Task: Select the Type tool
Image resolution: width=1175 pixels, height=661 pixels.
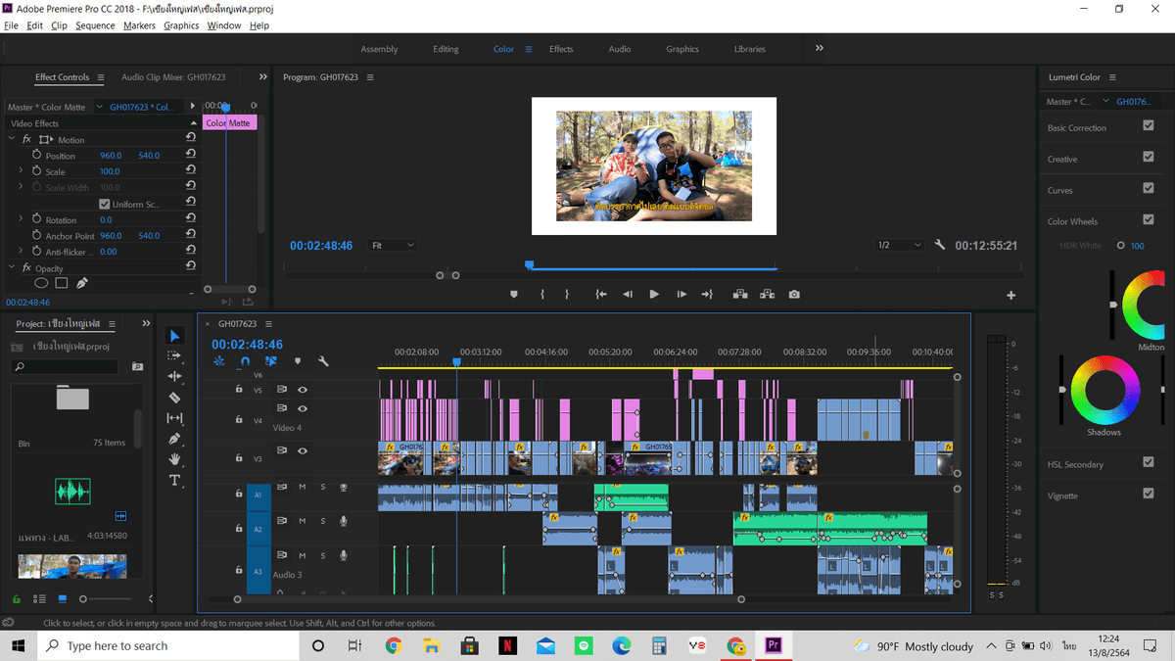Action: point(175,480)
